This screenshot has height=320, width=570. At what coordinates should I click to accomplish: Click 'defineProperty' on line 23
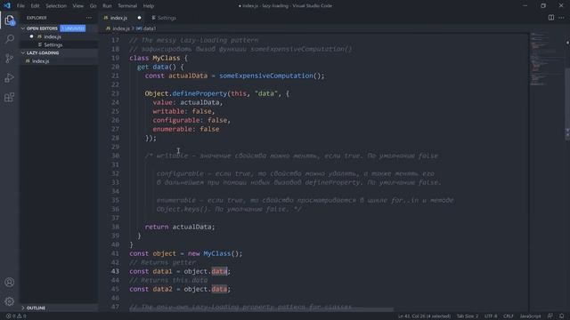coord(199,93)
